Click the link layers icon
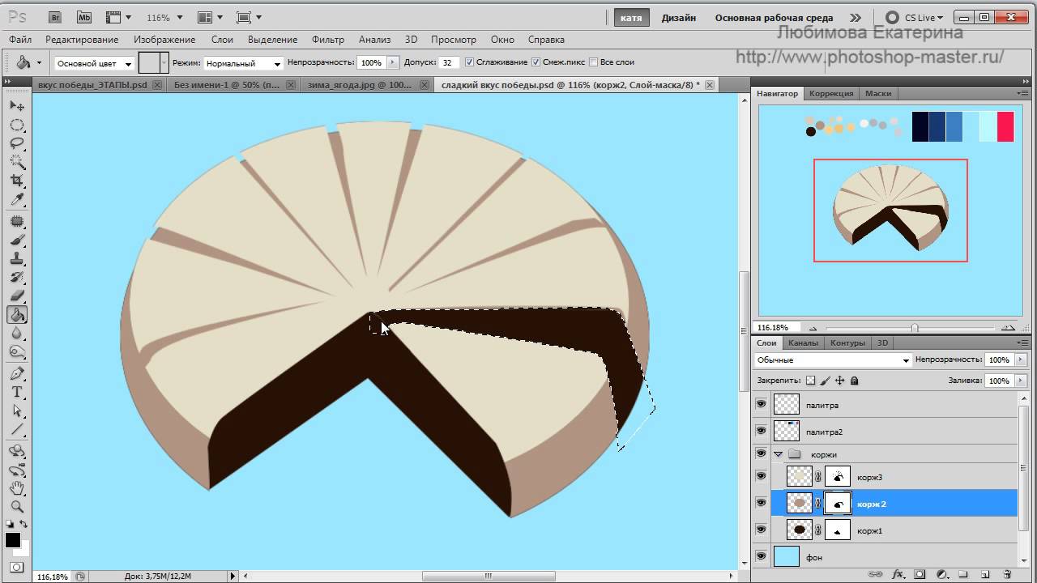 point(876,574)
